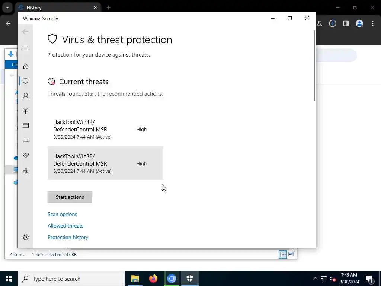Open the taskbar clock and date
This screenshot has height=286, width=381.
coord(349,279)
